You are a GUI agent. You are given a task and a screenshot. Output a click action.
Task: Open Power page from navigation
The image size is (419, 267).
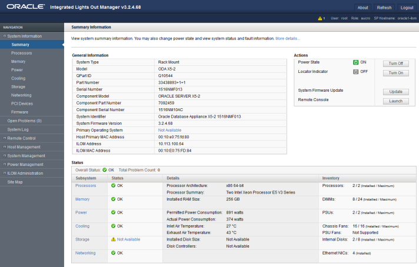(x=17, y=70)
